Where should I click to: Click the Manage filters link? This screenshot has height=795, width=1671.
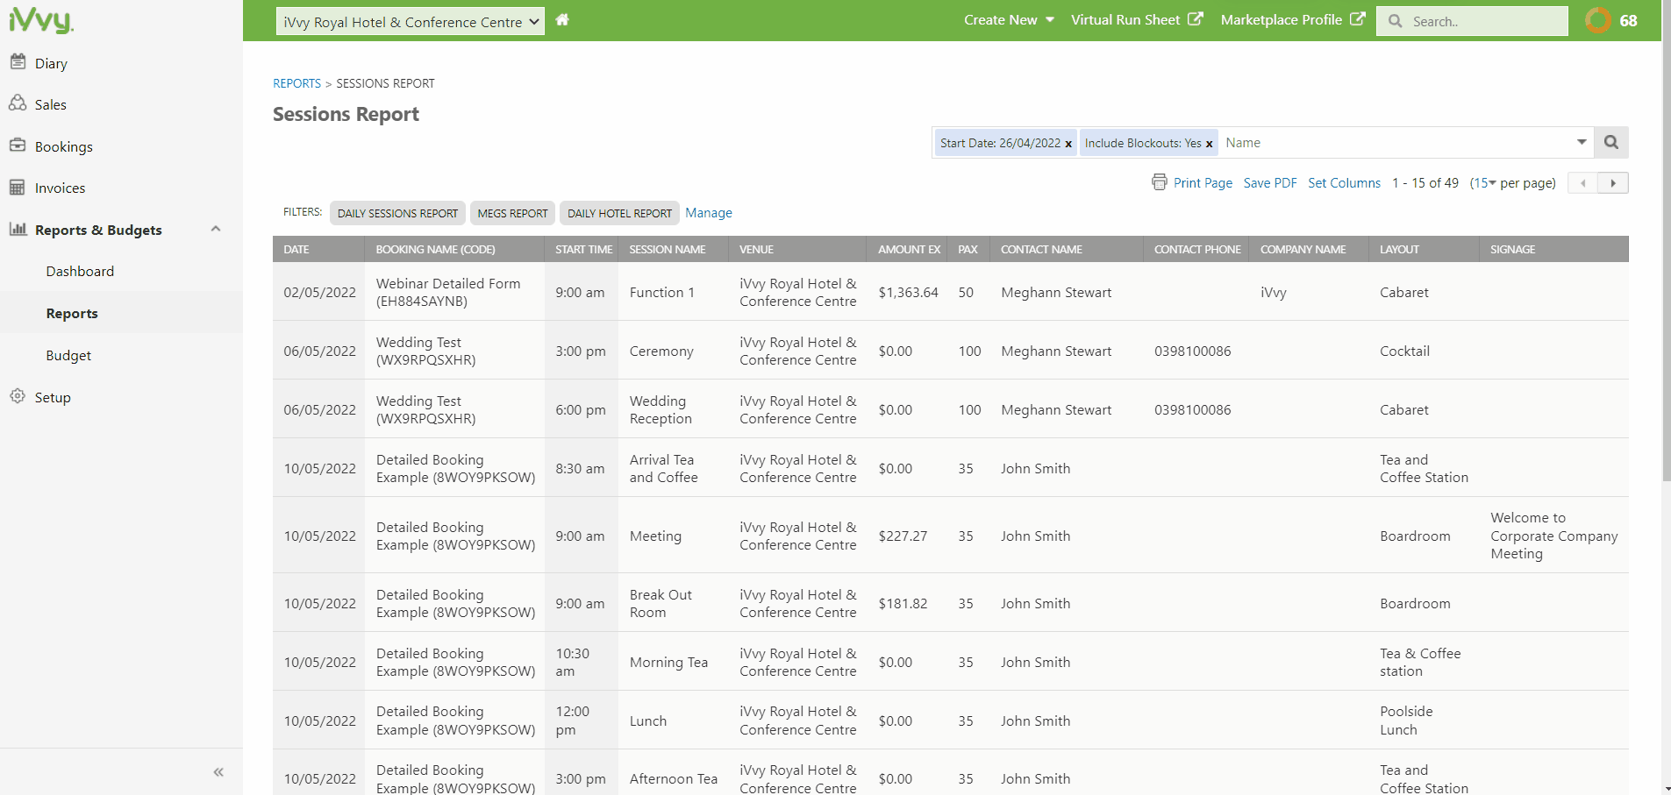click(709, 212)
